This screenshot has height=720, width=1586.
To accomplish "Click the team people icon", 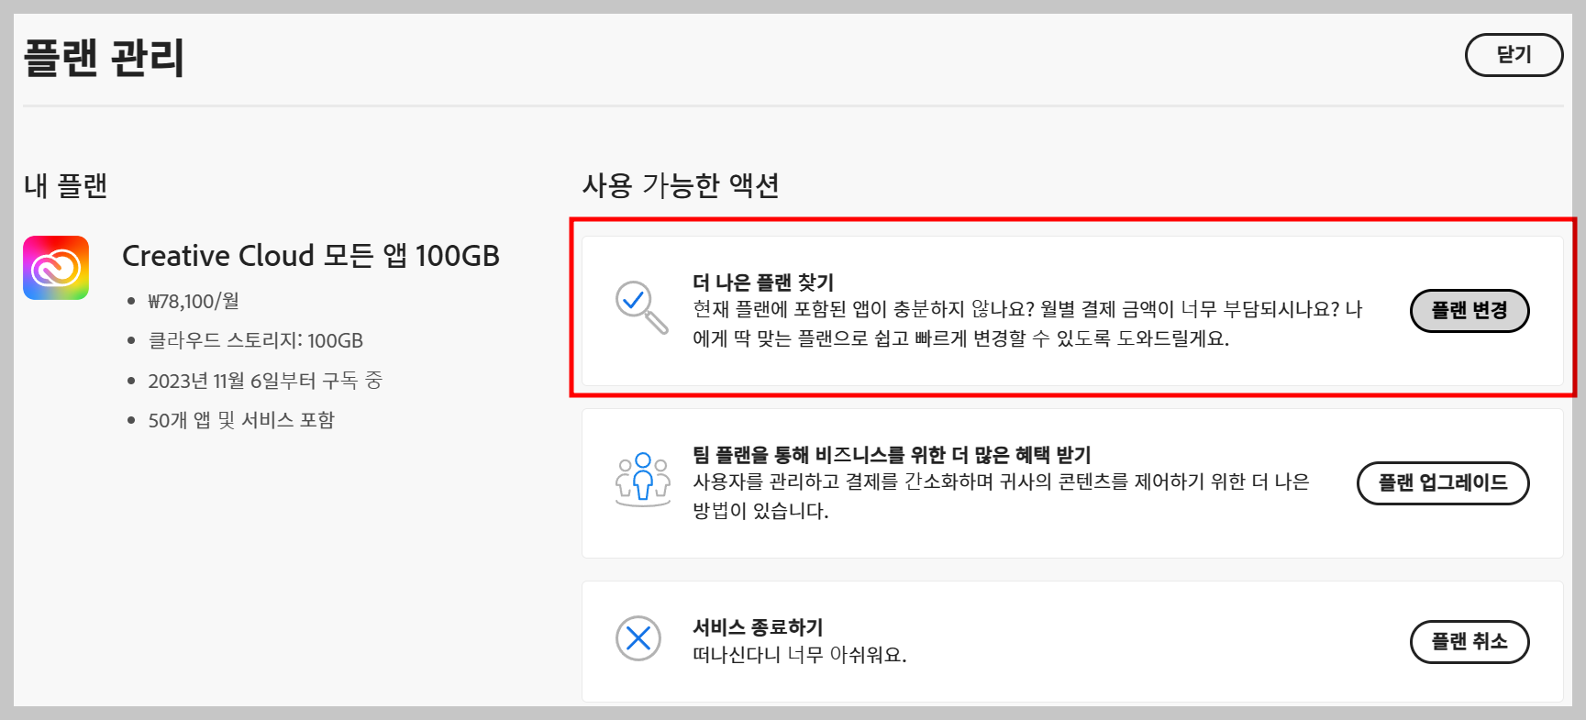I will tap(642, 479).
